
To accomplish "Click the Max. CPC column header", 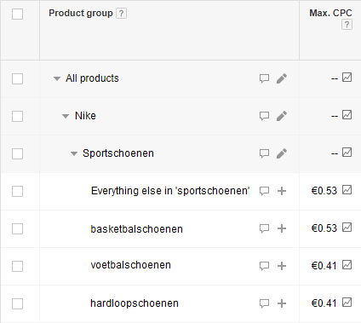I will [x=330, y=13].
